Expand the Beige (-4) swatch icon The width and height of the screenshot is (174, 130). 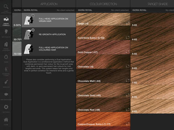(128, 23)
